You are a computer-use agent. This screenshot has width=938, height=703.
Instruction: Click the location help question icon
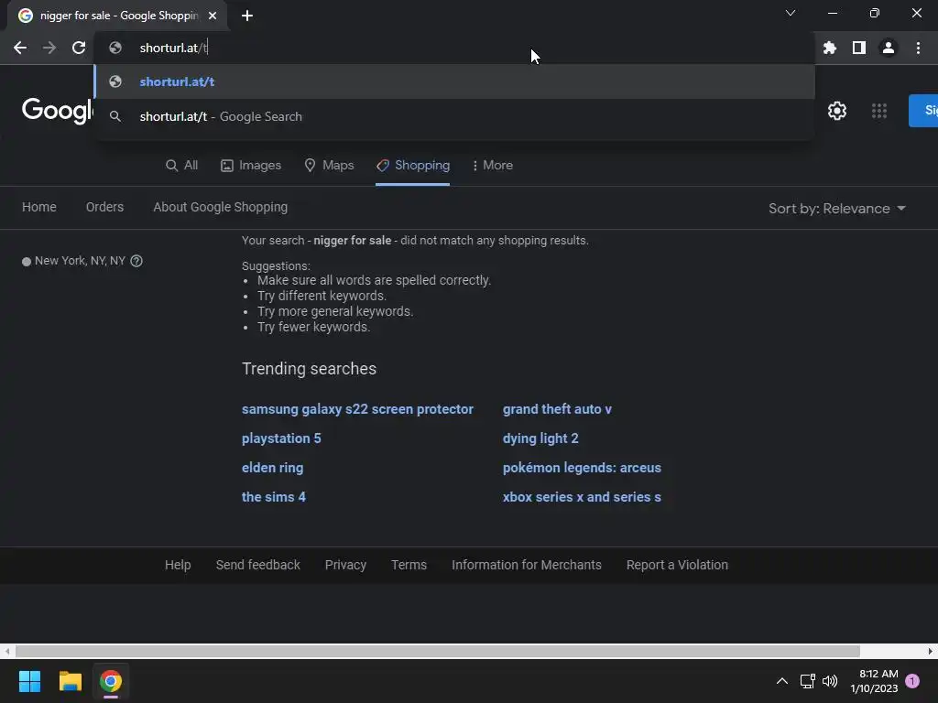[136, 261]
